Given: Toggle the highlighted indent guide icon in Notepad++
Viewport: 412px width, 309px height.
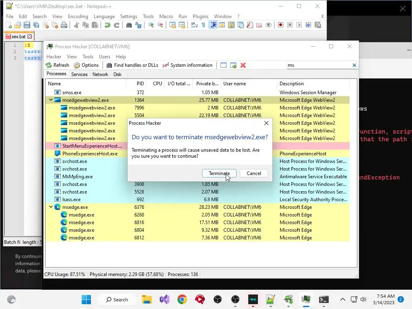Looking at the screenshot, I should [213, 25].
